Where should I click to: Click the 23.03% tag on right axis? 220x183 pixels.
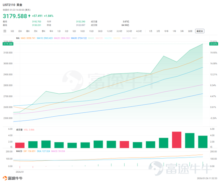click(x=214, y=44)
